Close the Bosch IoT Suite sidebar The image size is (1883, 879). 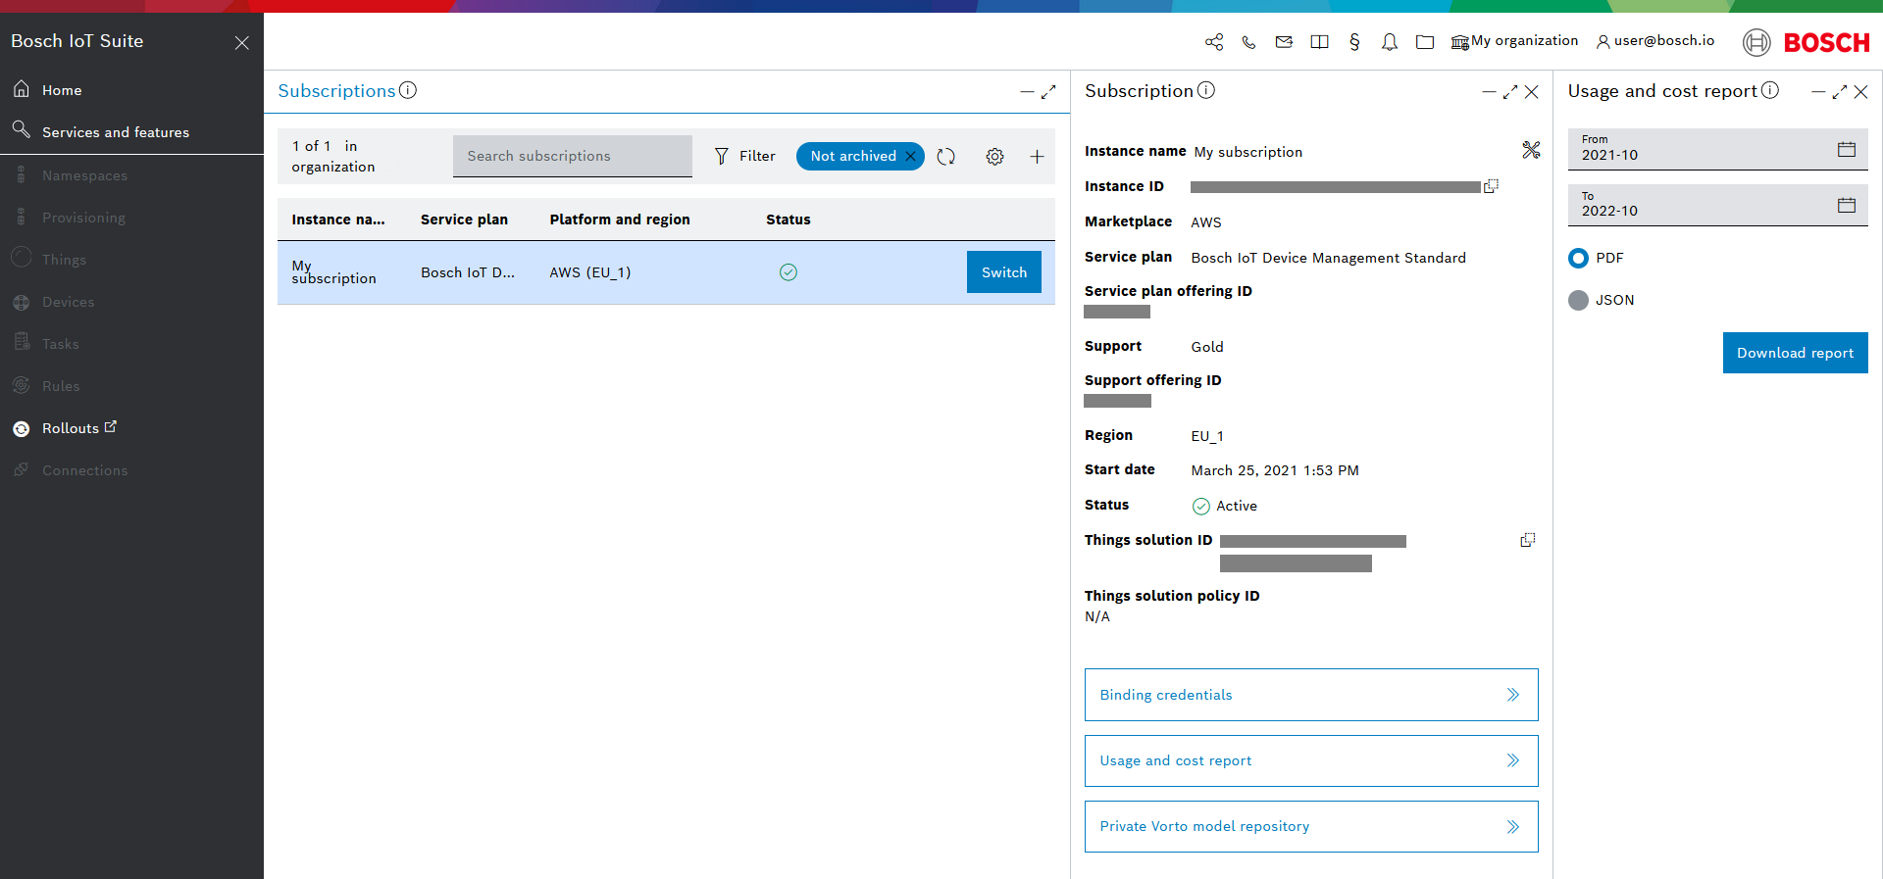tap(242, 43)
